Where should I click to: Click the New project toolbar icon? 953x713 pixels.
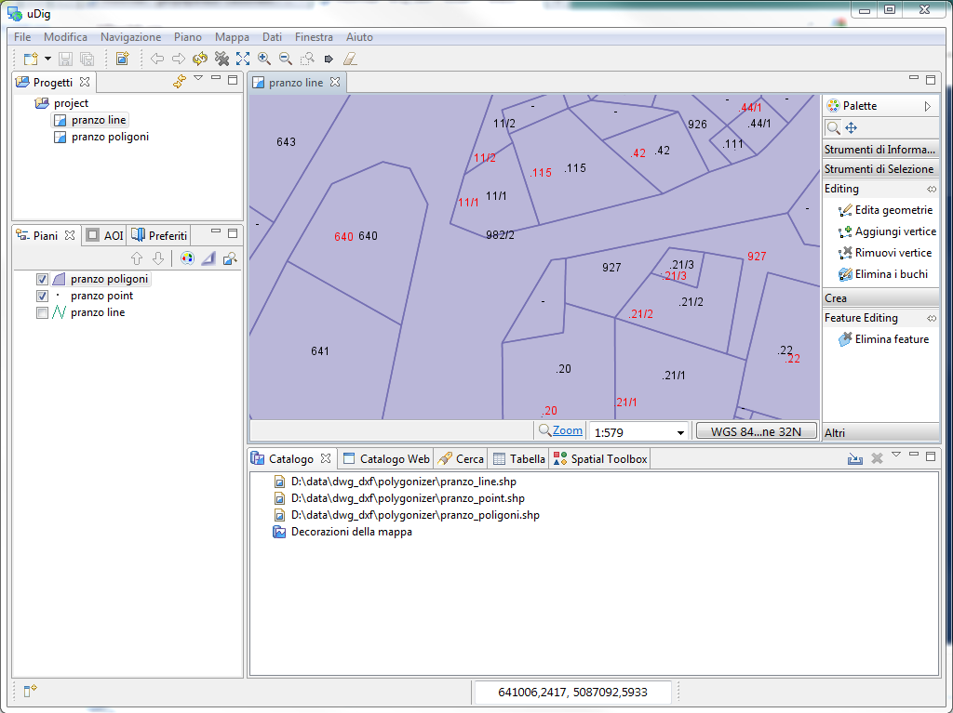[x=31, y=59]
